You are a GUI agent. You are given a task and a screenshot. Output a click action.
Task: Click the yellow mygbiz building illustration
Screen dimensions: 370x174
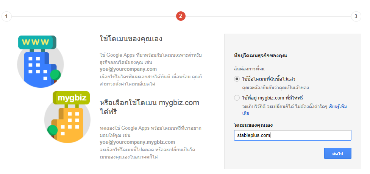coord(67,117)
